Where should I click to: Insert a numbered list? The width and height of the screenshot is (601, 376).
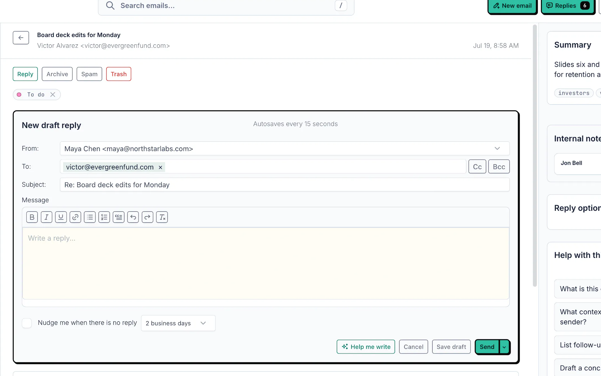(104, 217)
